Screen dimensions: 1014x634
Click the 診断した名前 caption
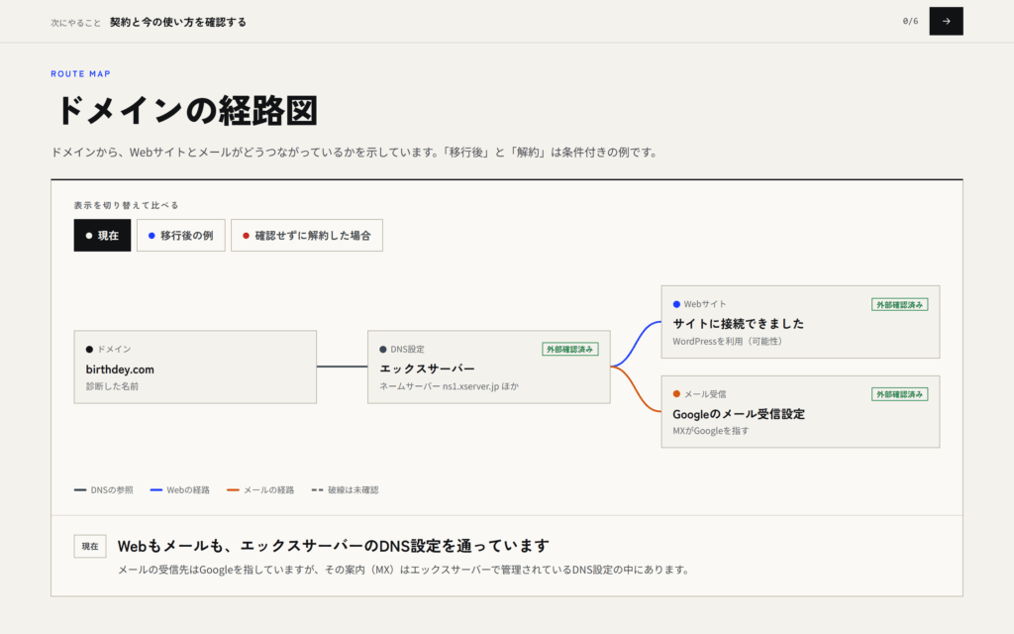point(112,387)
